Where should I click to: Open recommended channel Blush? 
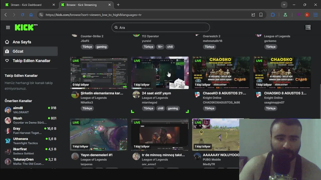pos(31,120)
